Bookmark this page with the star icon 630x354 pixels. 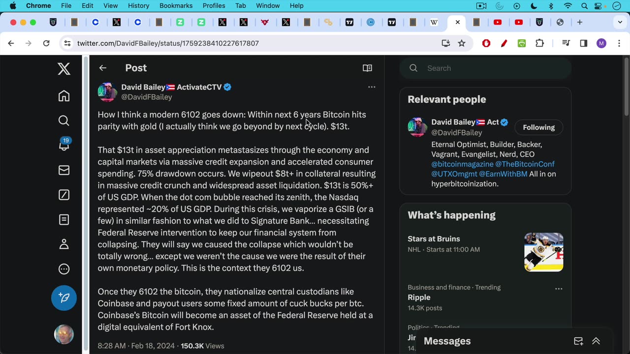pos(462,43)
